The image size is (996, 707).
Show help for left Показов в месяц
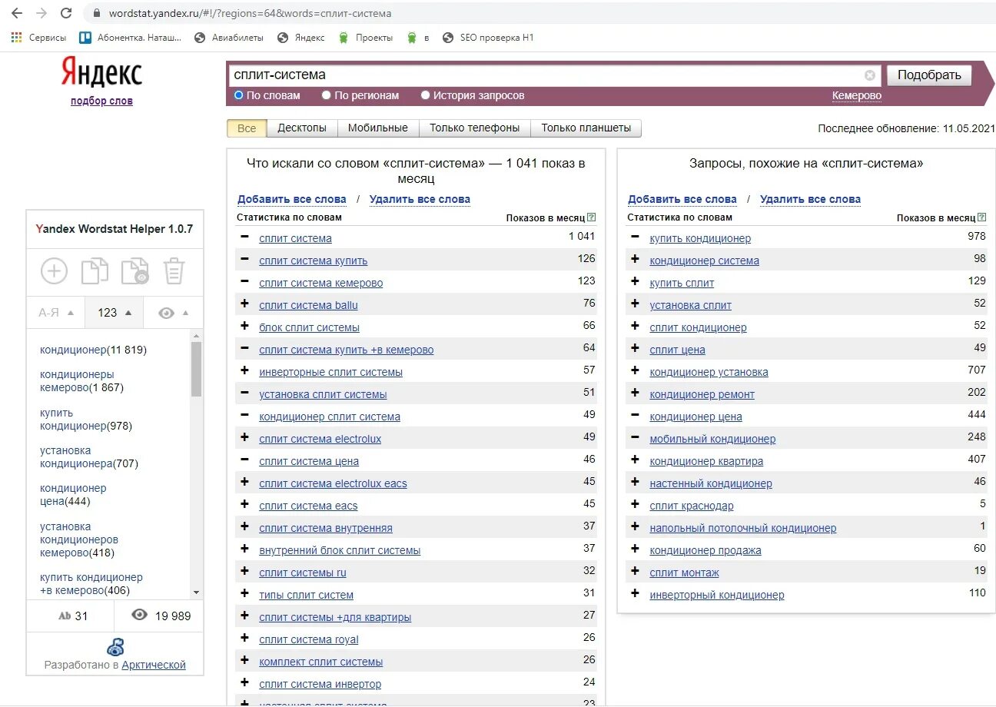click(591, 217)
